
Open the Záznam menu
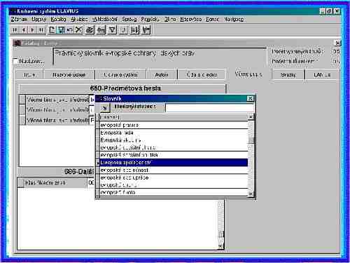(x=19, y=19)
